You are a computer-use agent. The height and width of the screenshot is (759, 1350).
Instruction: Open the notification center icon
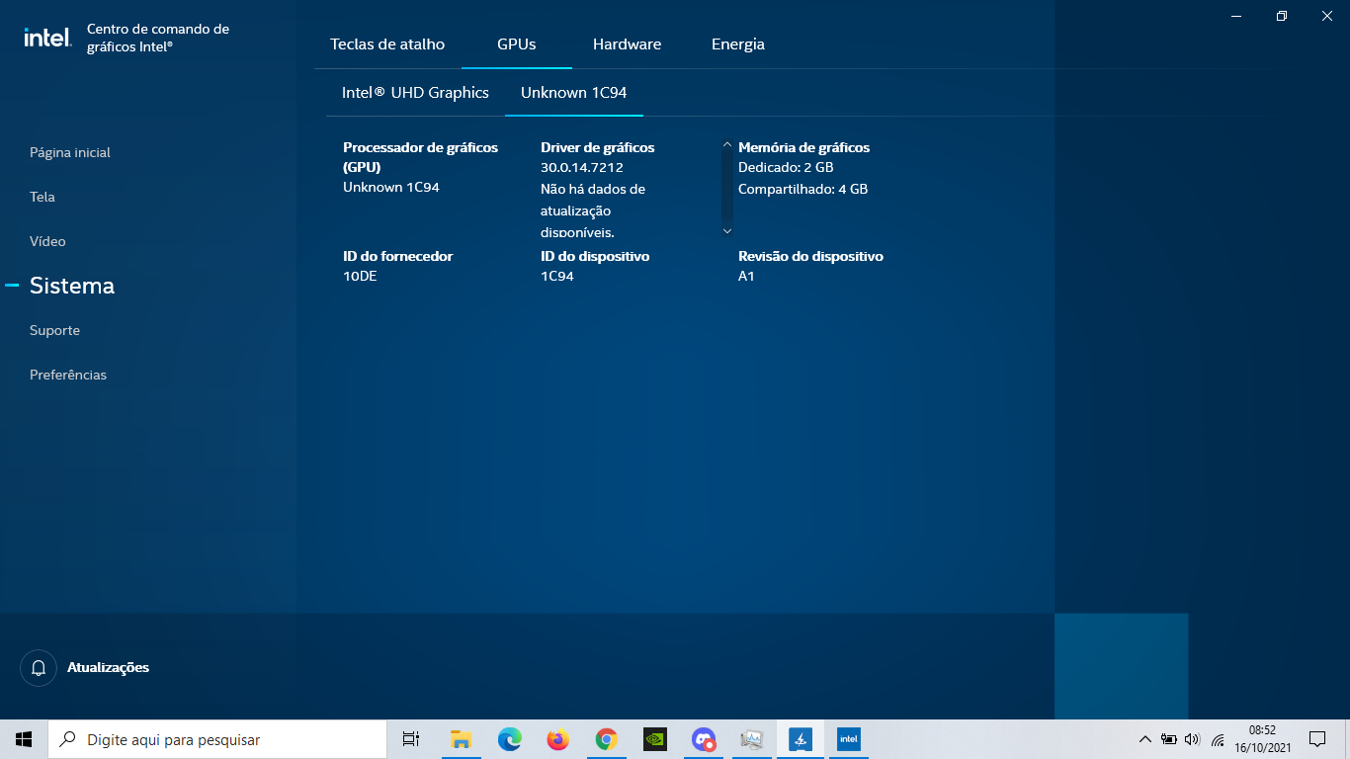(x=1317, y=739)
